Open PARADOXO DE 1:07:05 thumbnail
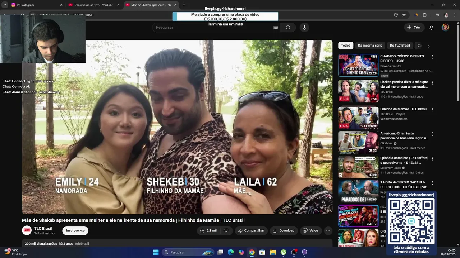 click(358, 191)
